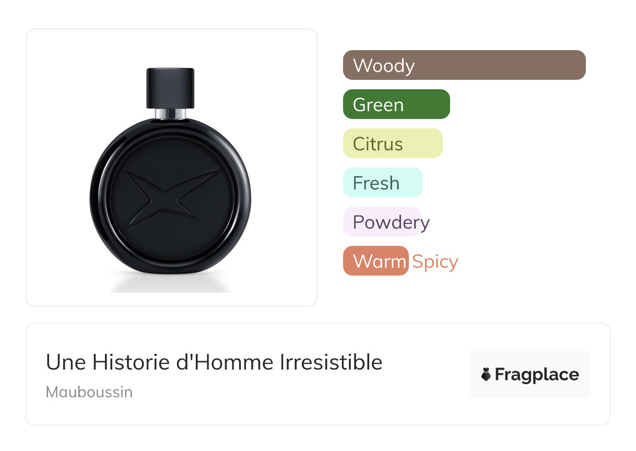The height and width of the screenshot is (451, 636).
Task: Click the Fragplace pear-shaped logo icon
Action: pyautogui.click(x=486, y=374)
